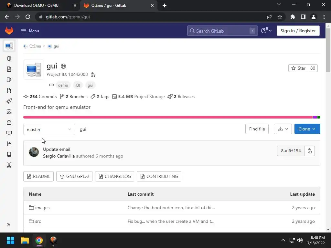Open Packages & Registries sidebar icon

(9, 122)
